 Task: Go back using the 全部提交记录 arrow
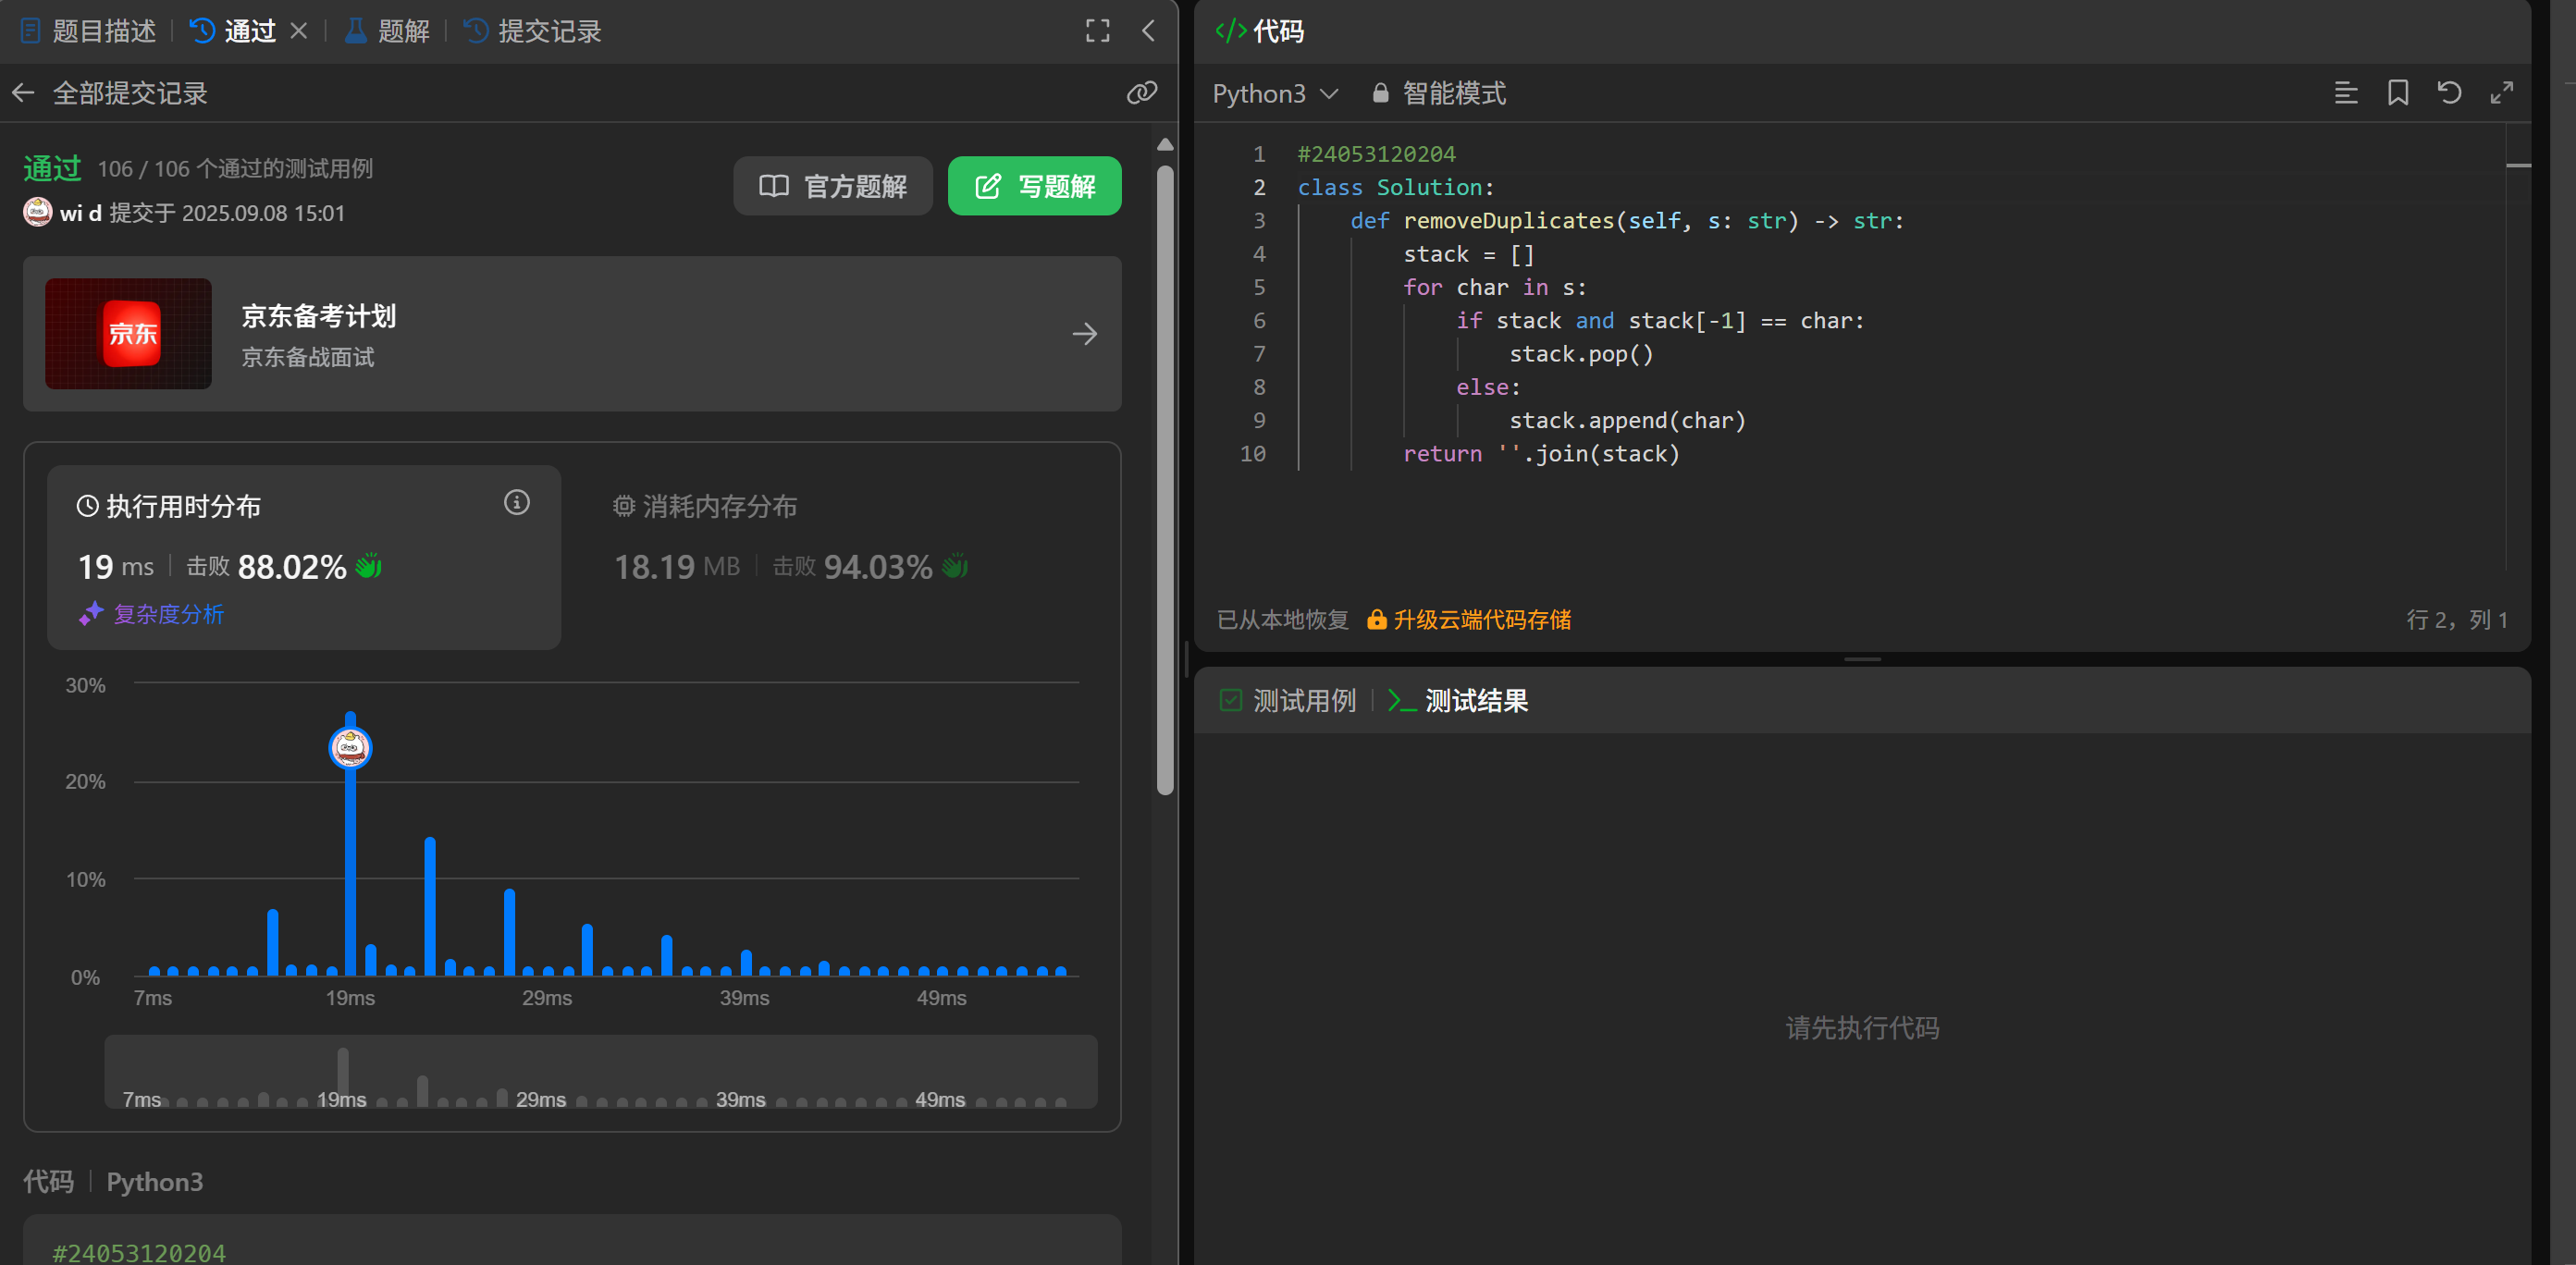tap(24, 93)
